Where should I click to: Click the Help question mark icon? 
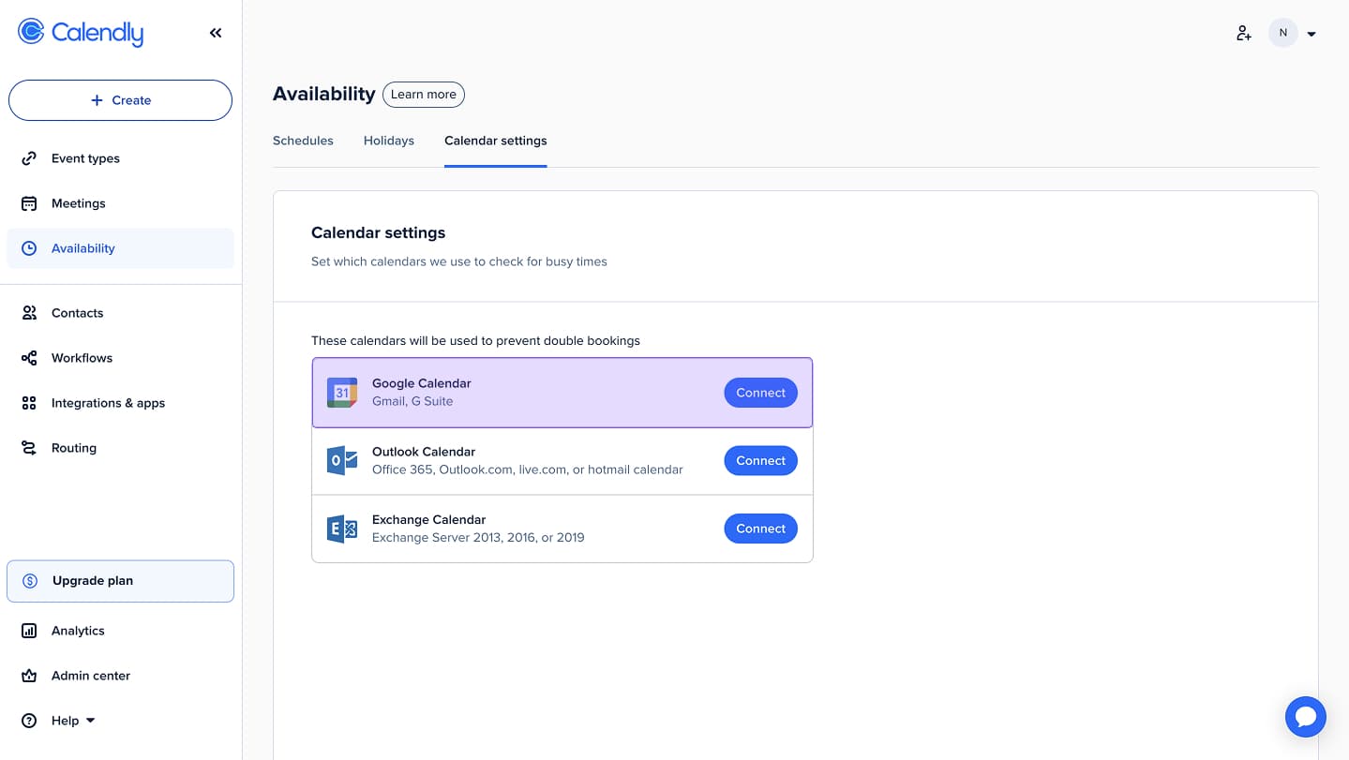29,721
